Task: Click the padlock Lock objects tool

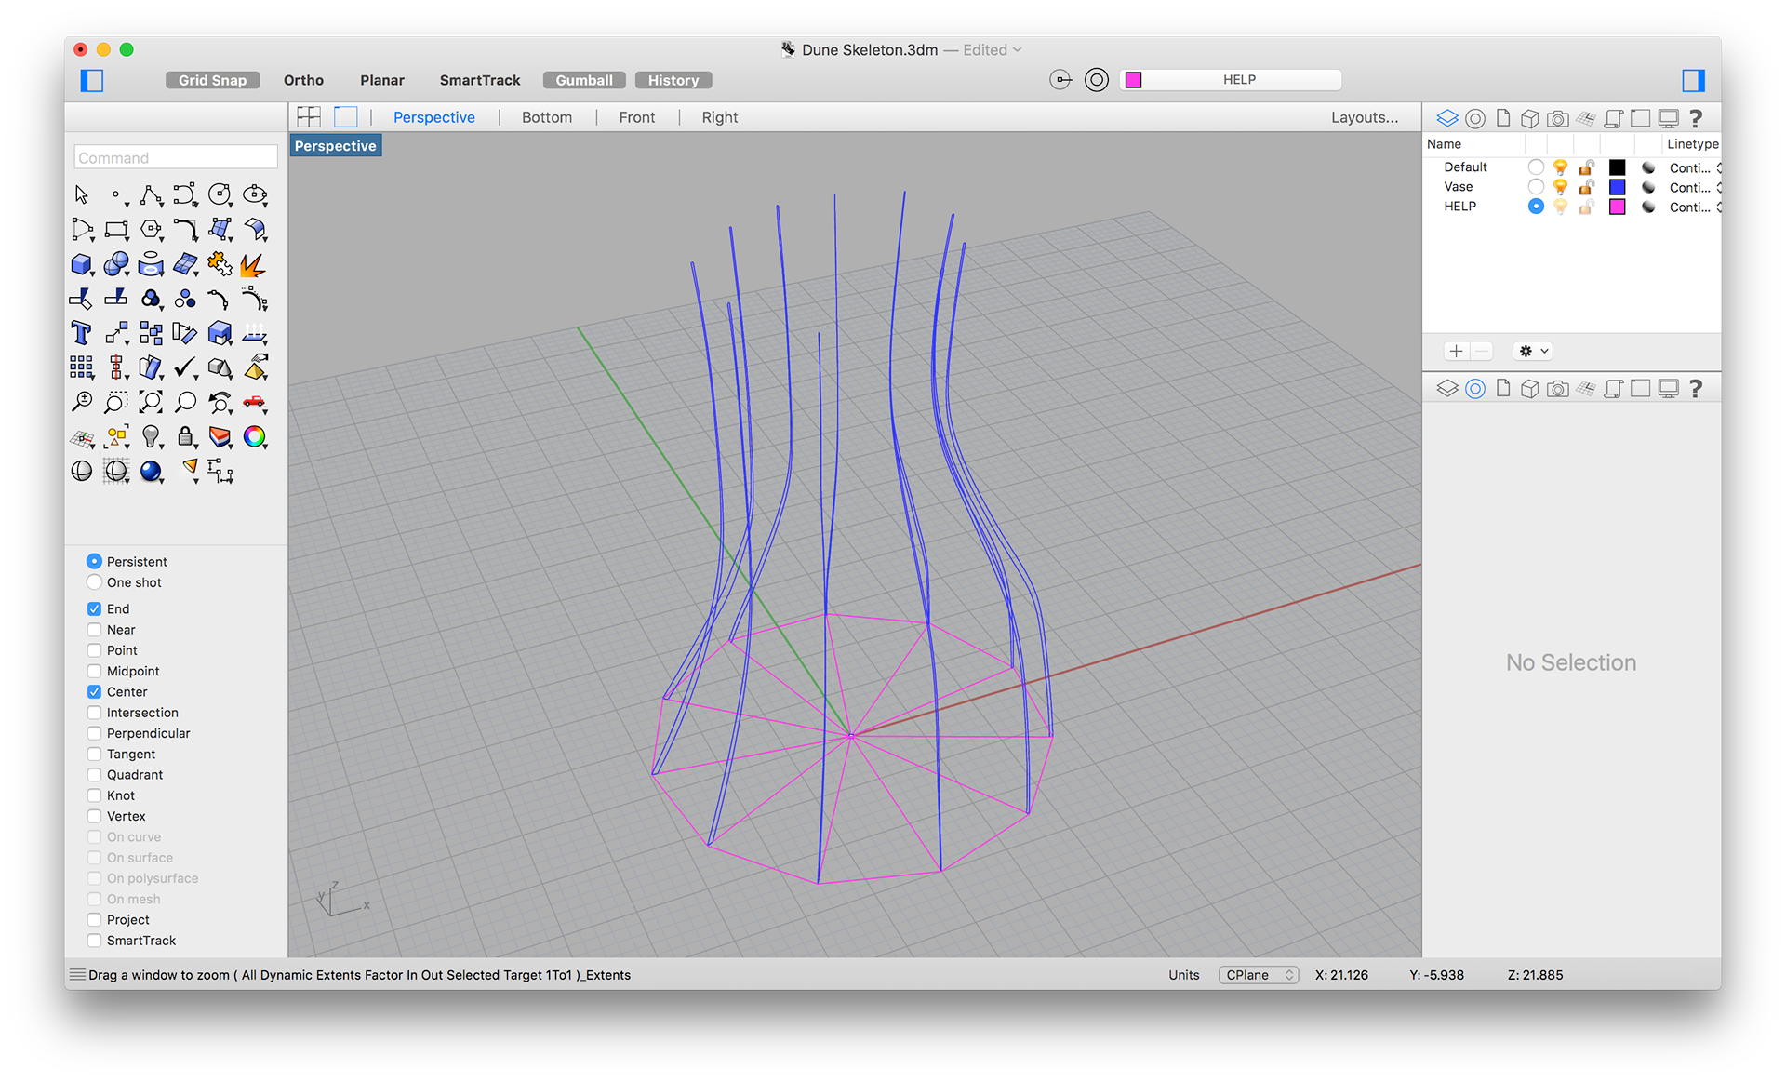Action: (x=185, y=436)
